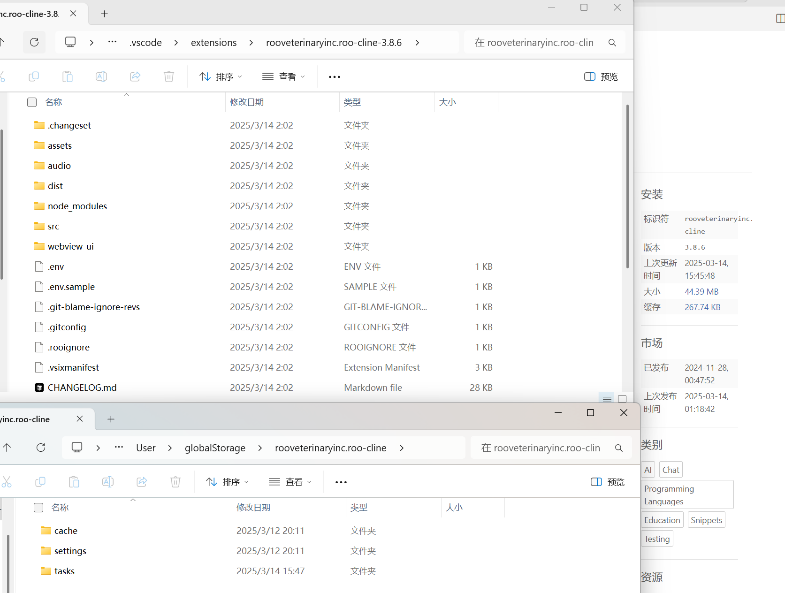Click Programming Languages category tag
This screenshot has width=785, height=593.
687,495
